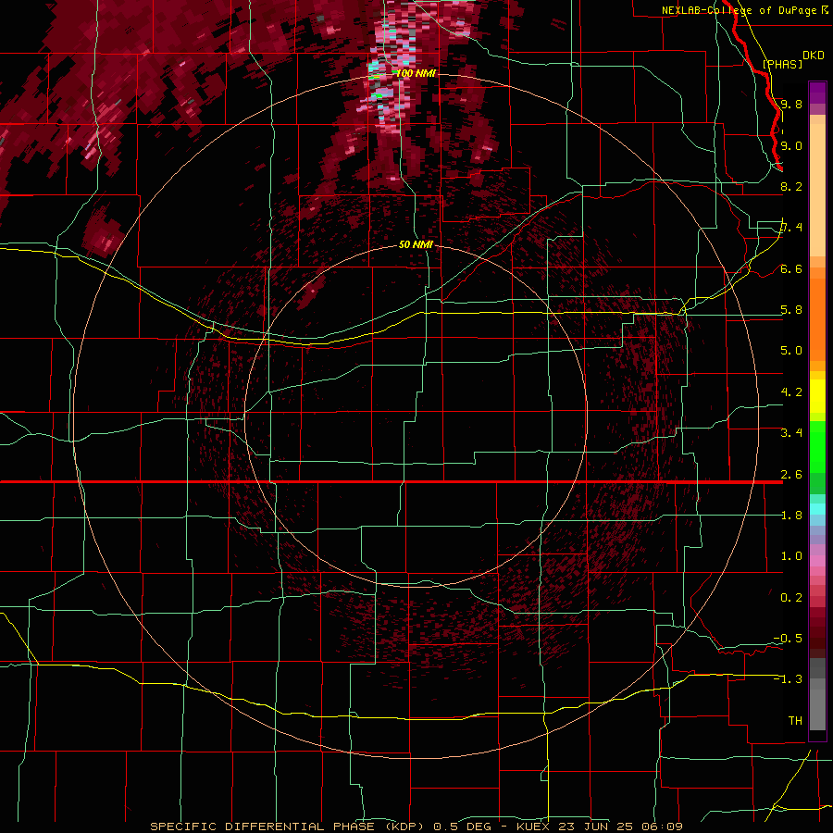Pick the yellow segment of color bar

point(817,396)
